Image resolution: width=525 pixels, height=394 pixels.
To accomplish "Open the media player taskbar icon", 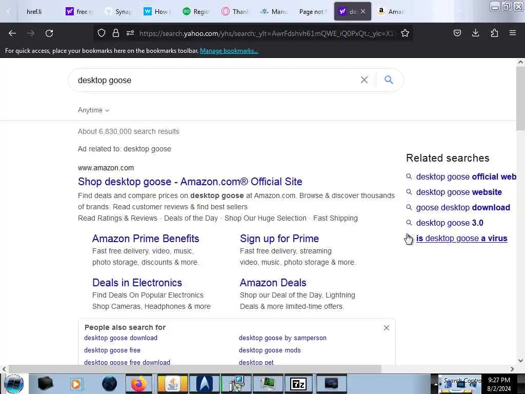I will (x=76, y=384).
